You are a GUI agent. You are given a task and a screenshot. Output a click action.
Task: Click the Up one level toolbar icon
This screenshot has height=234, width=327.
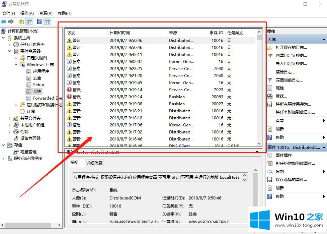(x=21, y=21)
